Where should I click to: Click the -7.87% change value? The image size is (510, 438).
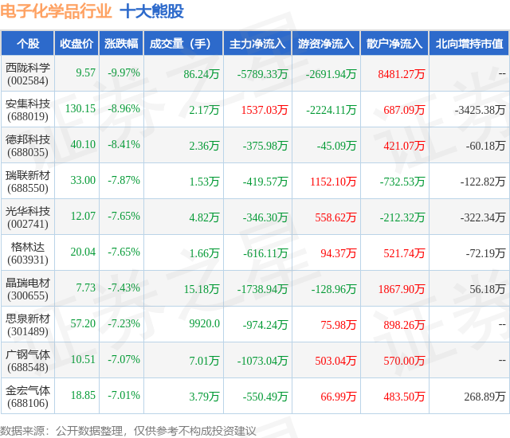[x=124, y=180]
